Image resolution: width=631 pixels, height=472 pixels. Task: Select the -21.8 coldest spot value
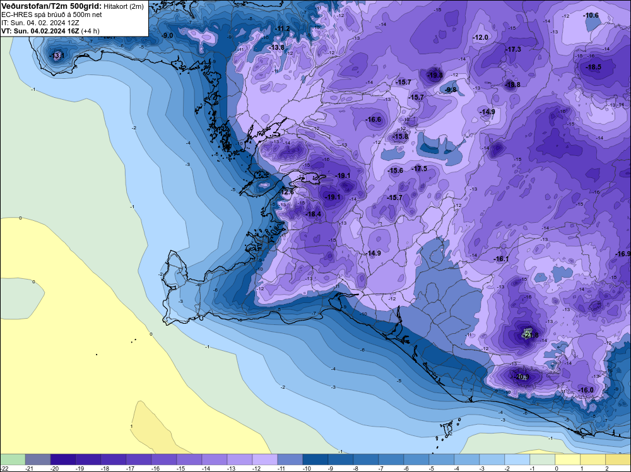coord(530,335)
